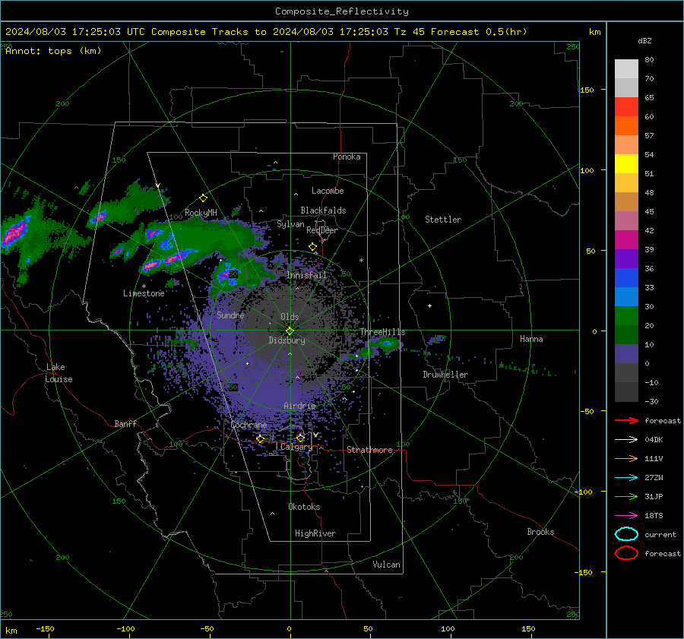Image resolution: width=684 pixels, height=639 pixels.
Task: Click the yellow diamond marker above Calgary
Action: 300,438
